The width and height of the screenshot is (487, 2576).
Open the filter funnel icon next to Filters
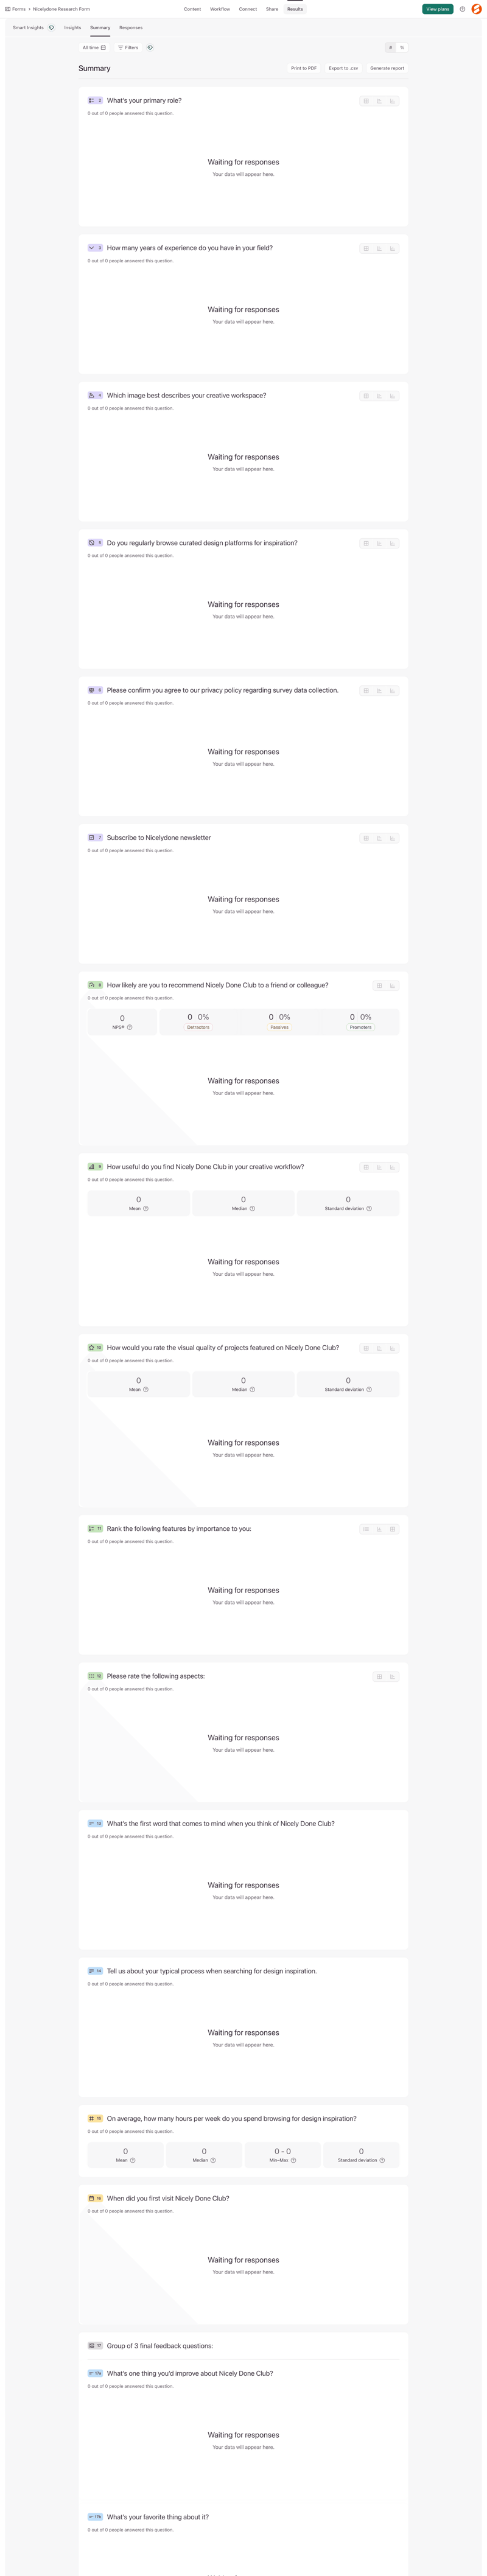pyautogui.click(x=121, y=47)
